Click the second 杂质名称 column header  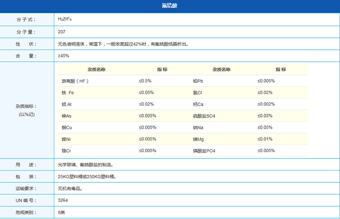pos(221,70)
